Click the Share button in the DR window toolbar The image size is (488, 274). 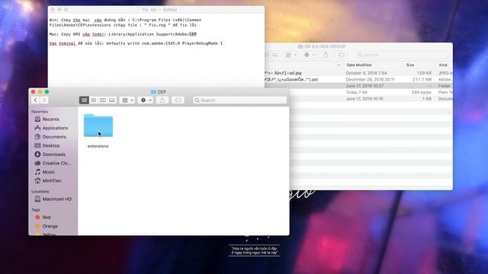(326, 55)
